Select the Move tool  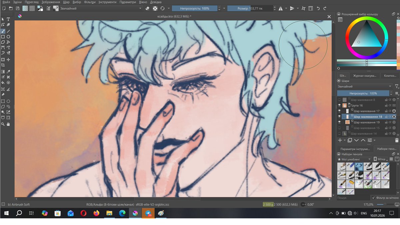(8, 59)
